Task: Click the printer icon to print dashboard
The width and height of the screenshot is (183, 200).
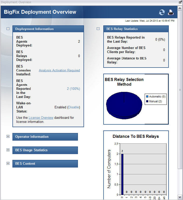Action: pyautogui.click(x=171, y=12)
